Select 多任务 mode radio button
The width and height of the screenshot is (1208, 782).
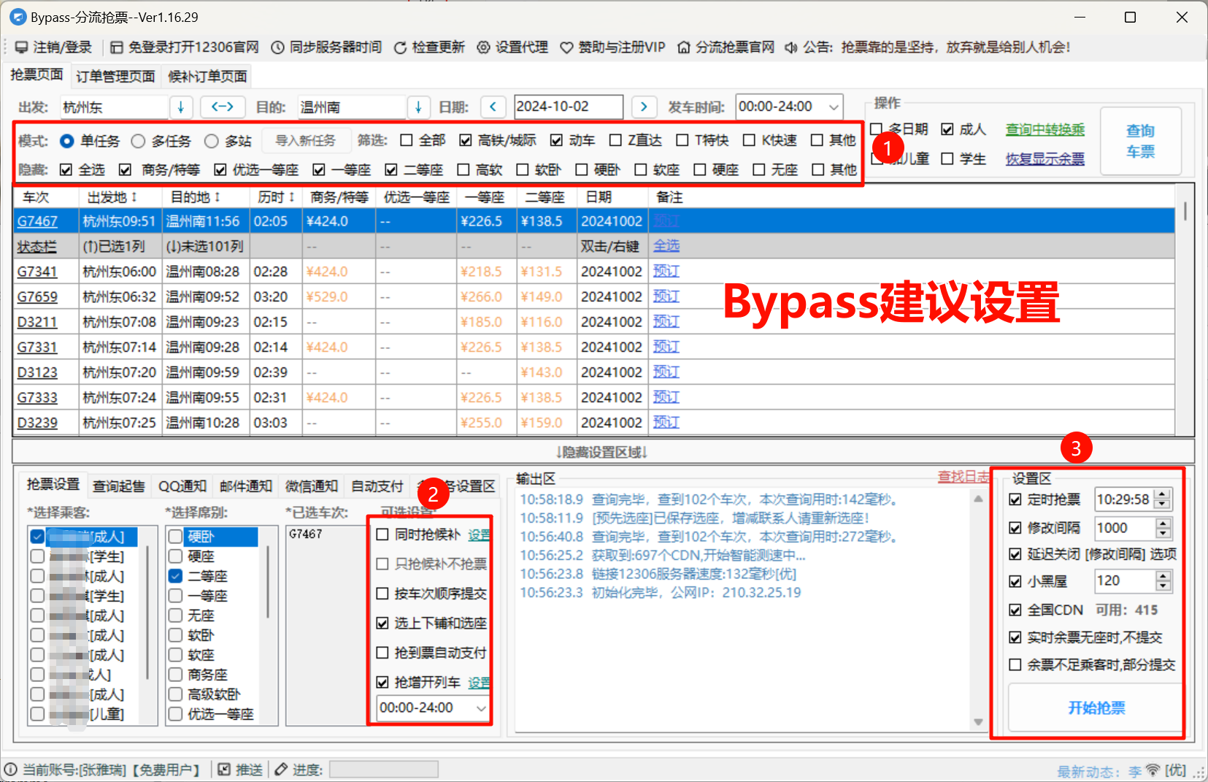coord(138,141)
